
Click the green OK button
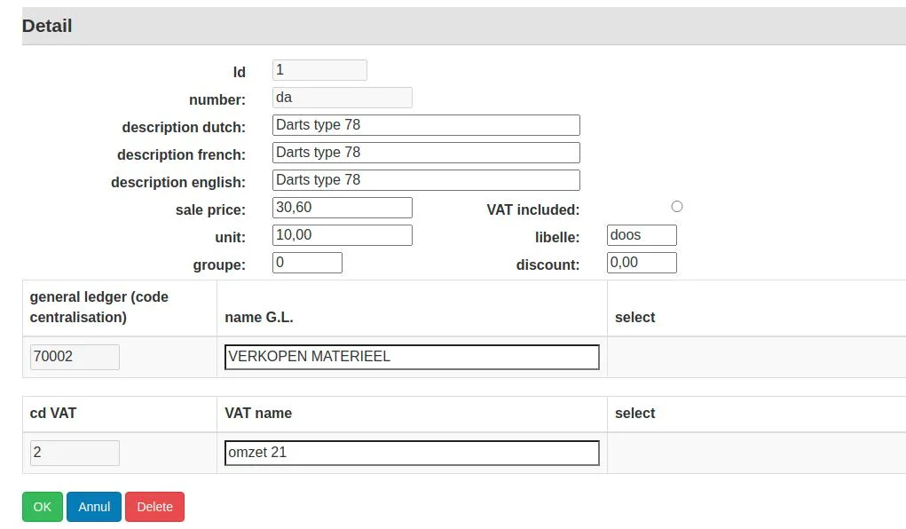tap(42, 507)
